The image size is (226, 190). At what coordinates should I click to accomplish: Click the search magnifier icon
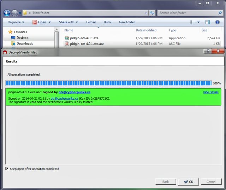click(x=220, y=13)
